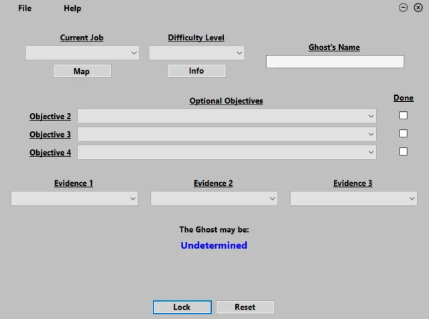Click the minimize circle icon

coord(403,8)
